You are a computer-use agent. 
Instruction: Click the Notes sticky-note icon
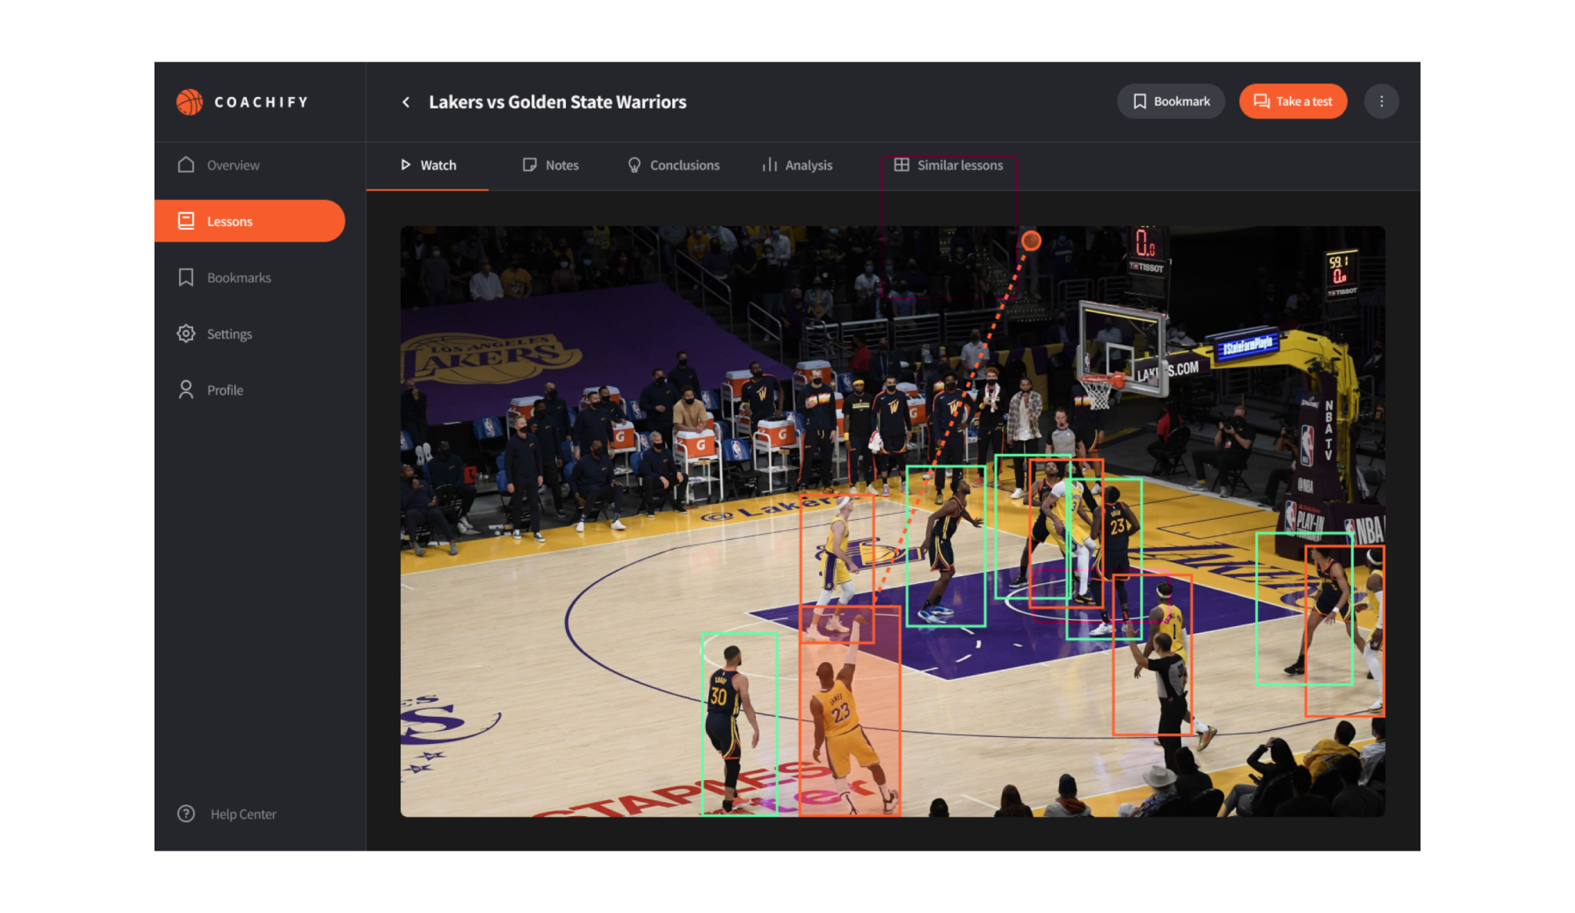tap(529, 165)
